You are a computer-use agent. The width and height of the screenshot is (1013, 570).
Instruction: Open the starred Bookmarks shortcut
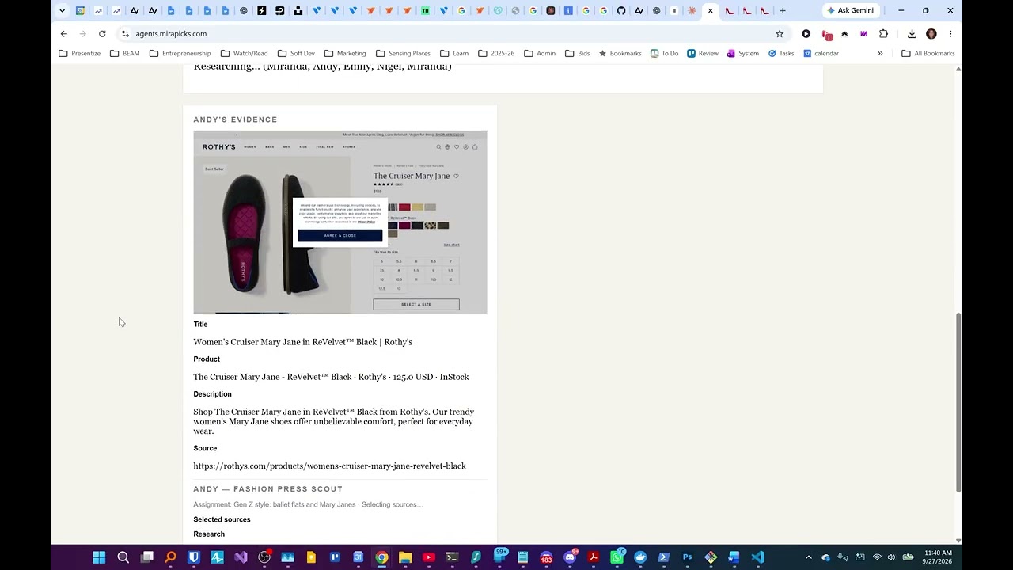[x=620, y=54]
